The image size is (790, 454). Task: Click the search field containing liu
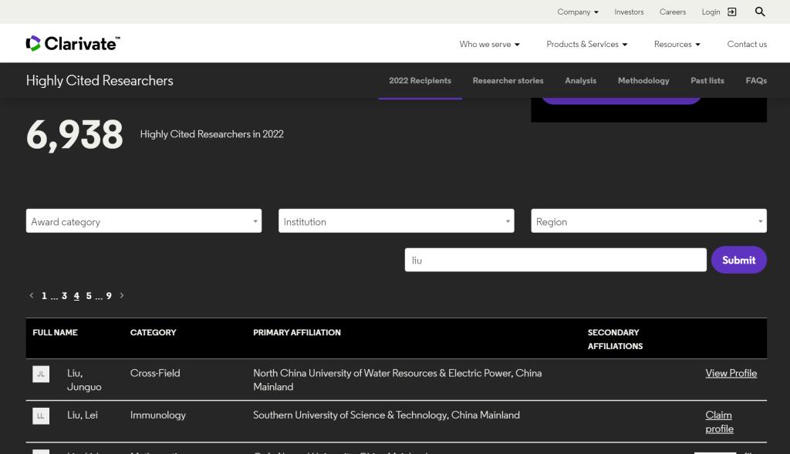(x=555, y=260)
